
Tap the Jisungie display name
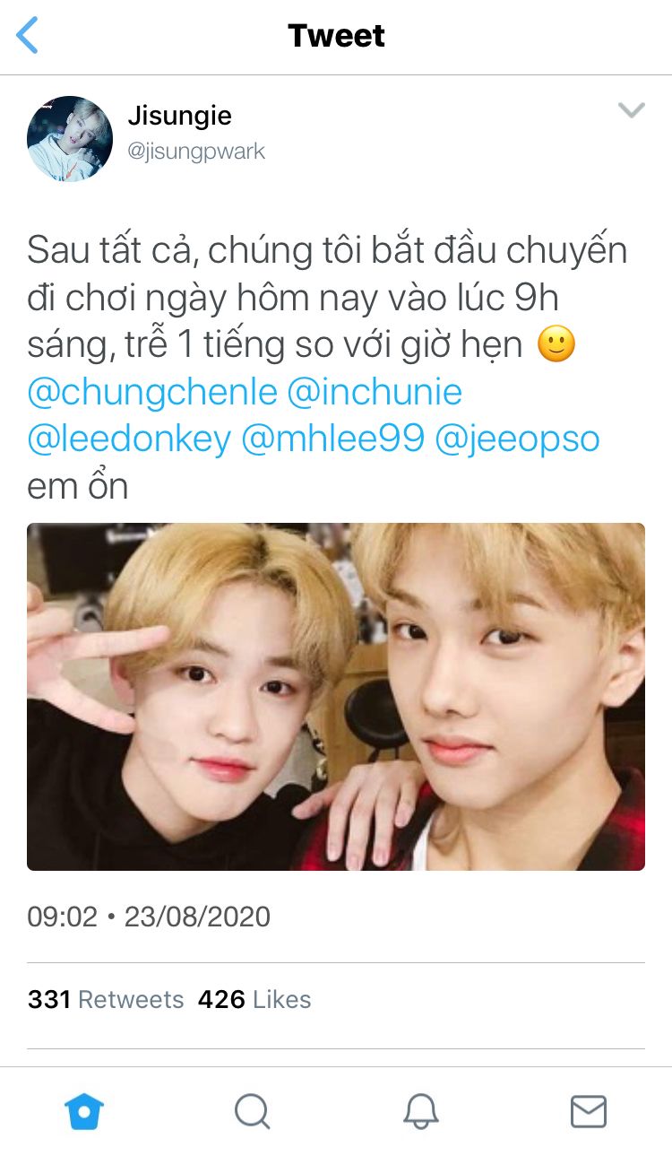[179, 116]
